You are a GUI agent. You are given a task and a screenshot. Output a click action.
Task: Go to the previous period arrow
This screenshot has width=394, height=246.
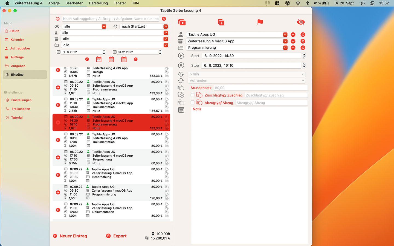coord(87,59)
